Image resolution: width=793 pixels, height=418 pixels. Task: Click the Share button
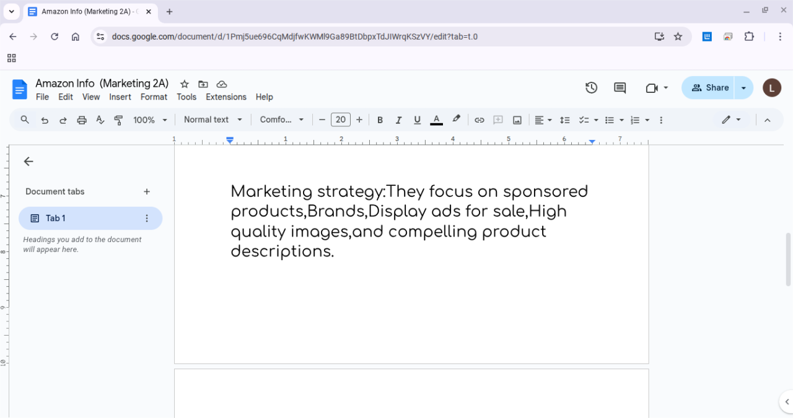coord(708,88)
